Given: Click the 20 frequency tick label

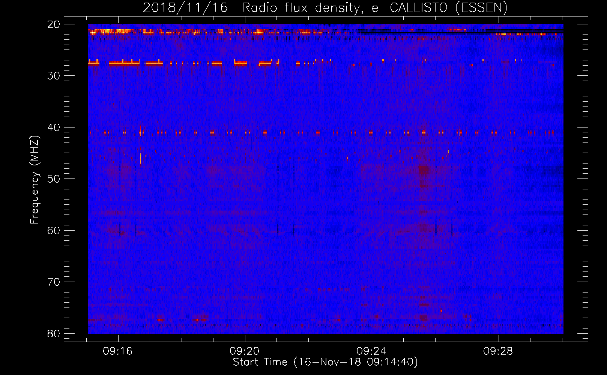Looking at the screenshot, I should pos(54,24).
